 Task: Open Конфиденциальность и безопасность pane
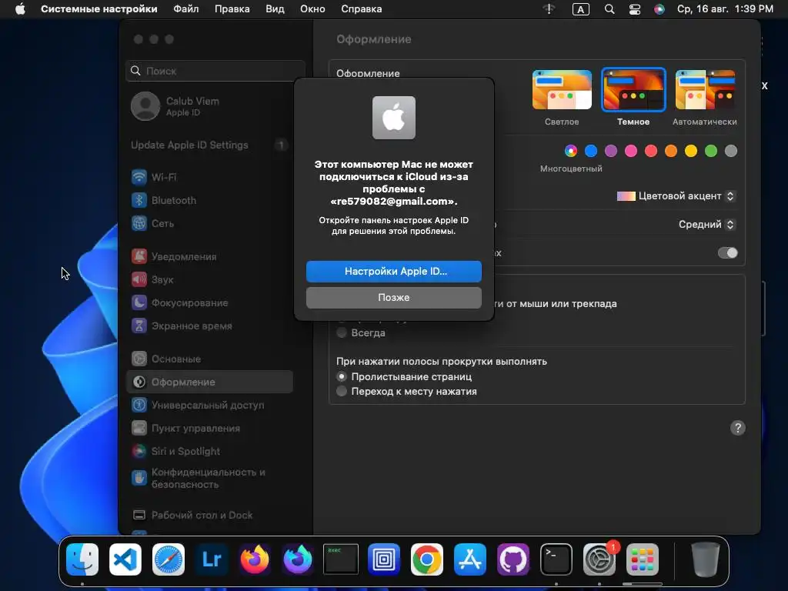click(209, 478)
